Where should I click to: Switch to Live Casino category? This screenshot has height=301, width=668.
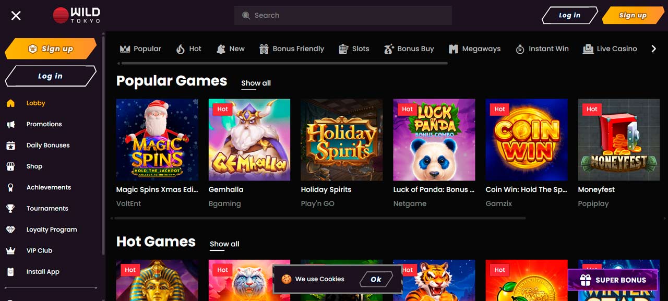(x=610, y=49)
